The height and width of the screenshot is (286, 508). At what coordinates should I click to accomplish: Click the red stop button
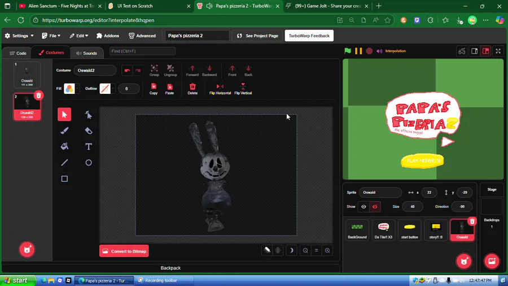coord(369,51)
